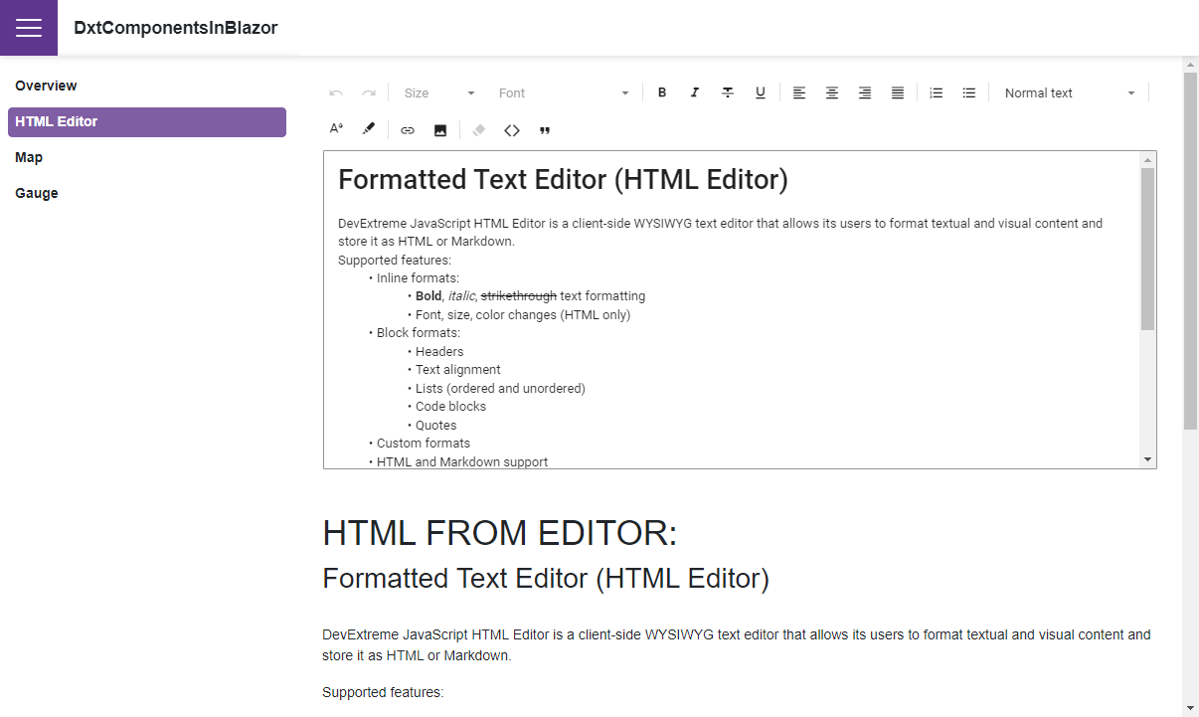Image resolution: width=1199 pixels, height=717 pixels.
Task: Click 'Lists (ordered and unordered)' bullet
Action: pyautogui.click(x=500, y=389)
